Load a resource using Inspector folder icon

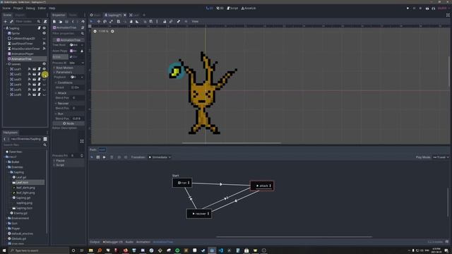[61, 22]
